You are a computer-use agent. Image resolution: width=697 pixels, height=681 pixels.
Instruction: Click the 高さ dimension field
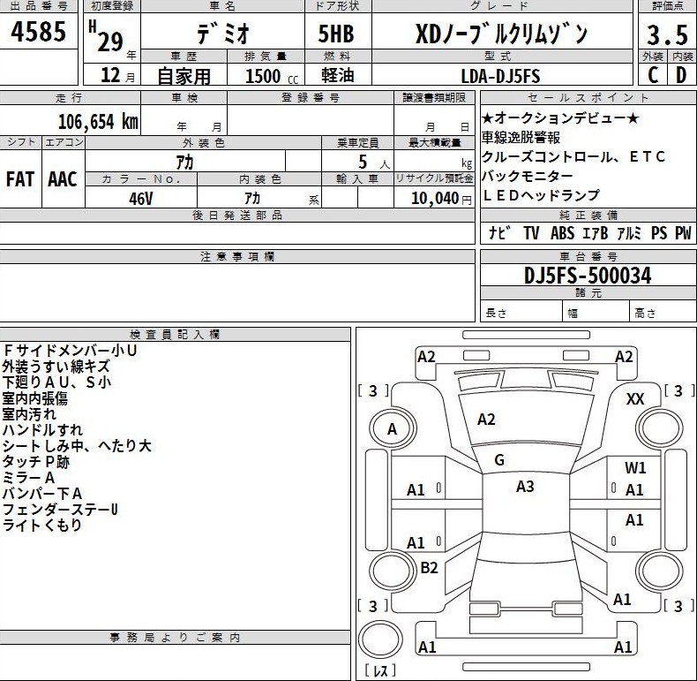click(663, 311)
